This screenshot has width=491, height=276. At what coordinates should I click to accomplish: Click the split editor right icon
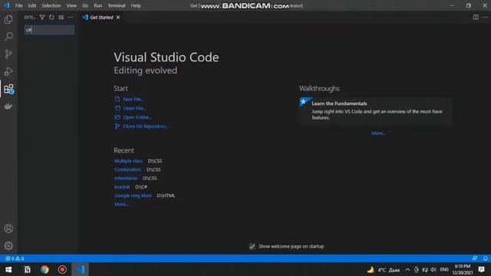476,17
